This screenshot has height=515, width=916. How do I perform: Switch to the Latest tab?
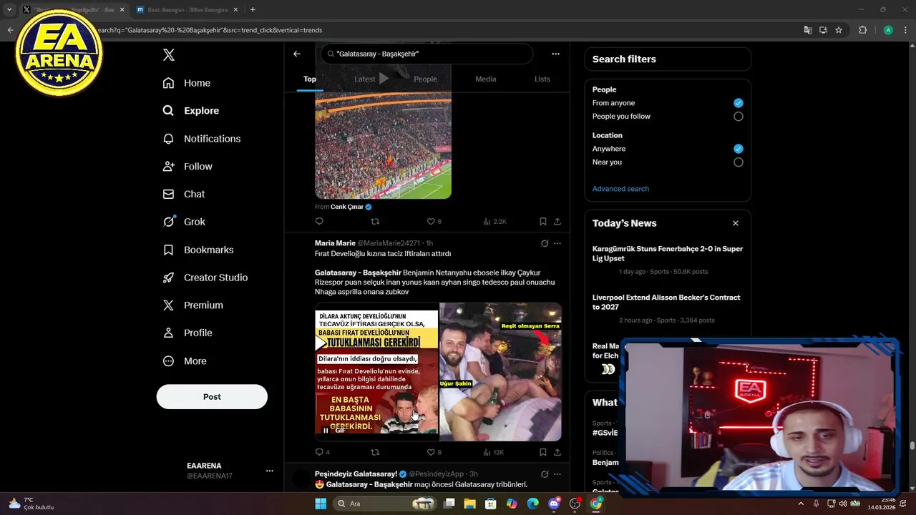click(x=365, y=79)
